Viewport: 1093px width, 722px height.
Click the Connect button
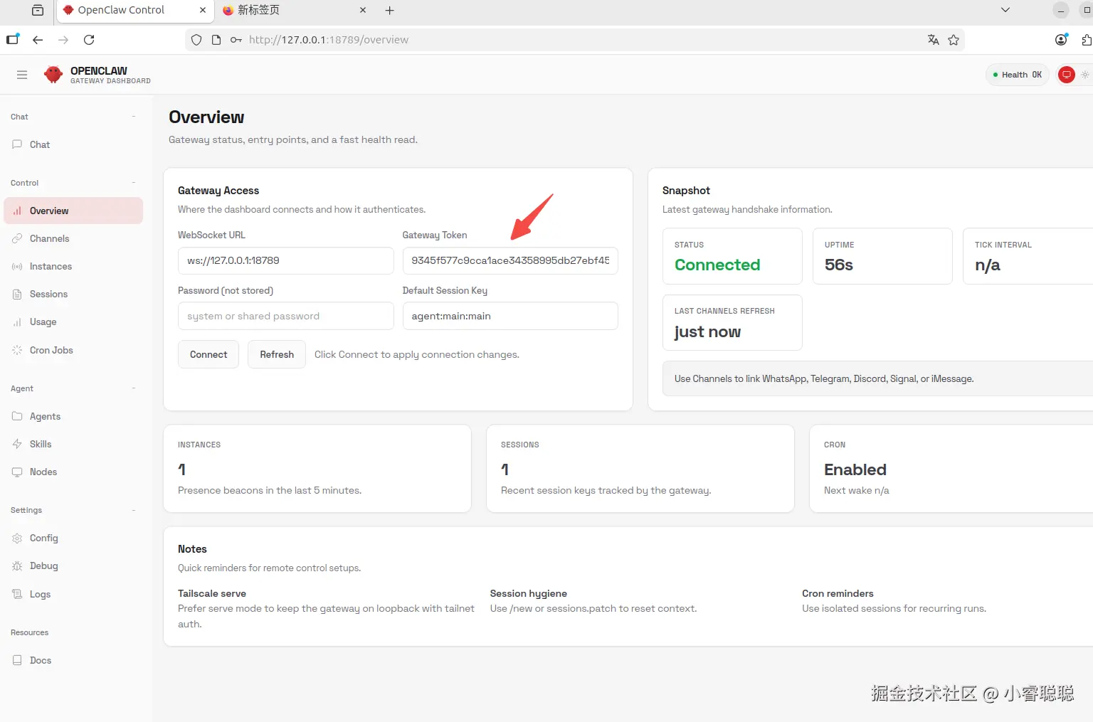[208, 354]
